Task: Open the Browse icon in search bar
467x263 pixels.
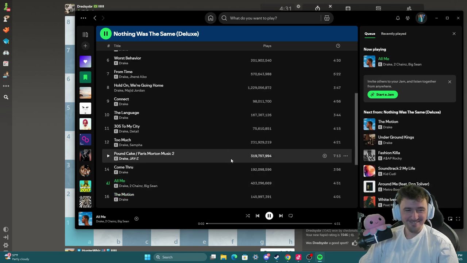Action: 327,18
